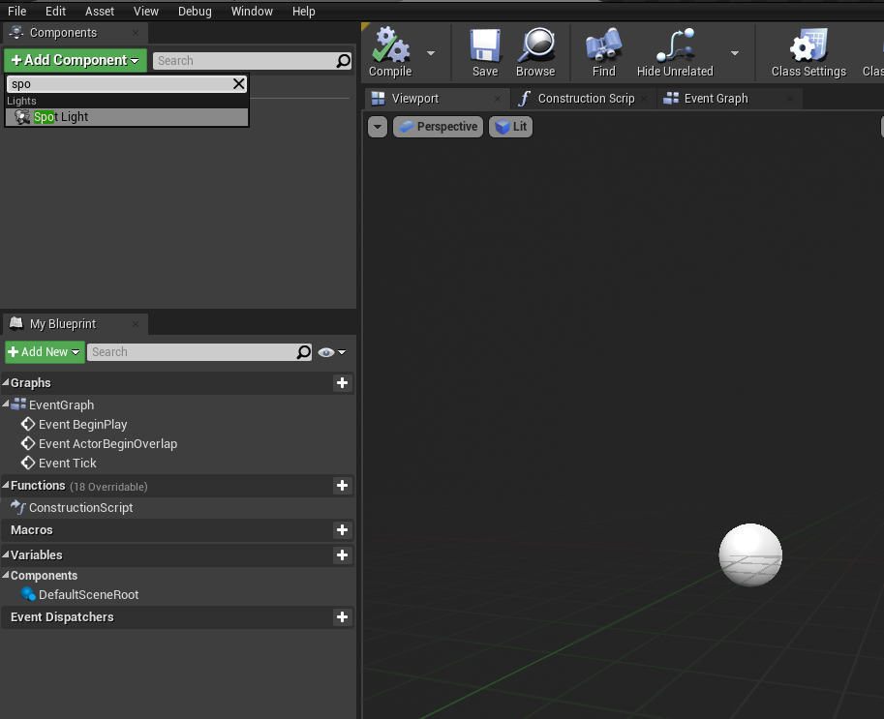Select DefaultSceneRoot component
The width and height of the screenshot is (884, 719).
tap(88, 595)
